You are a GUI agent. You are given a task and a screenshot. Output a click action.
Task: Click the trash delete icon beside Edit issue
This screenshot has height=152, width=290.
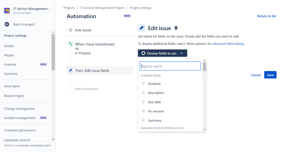(176, 28)
